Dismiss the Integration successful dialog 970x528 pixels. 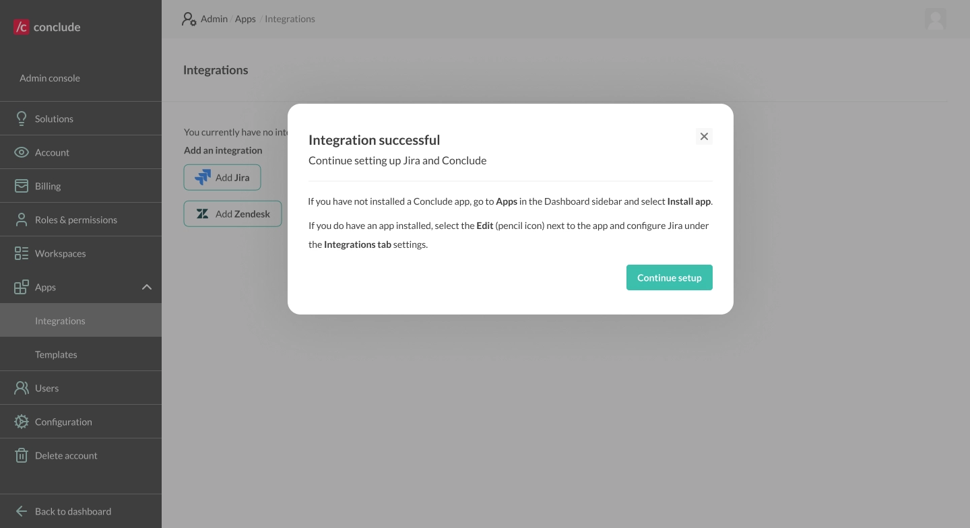point(704,136)
